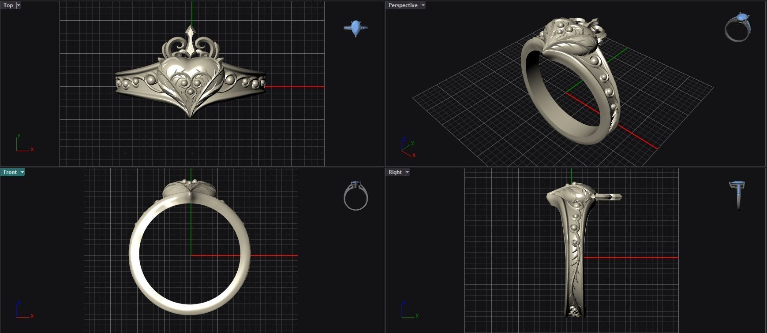Click the YZ axis icon in Right viewport
The width and height of the screenshot is (767, 333).
point(410,309)
